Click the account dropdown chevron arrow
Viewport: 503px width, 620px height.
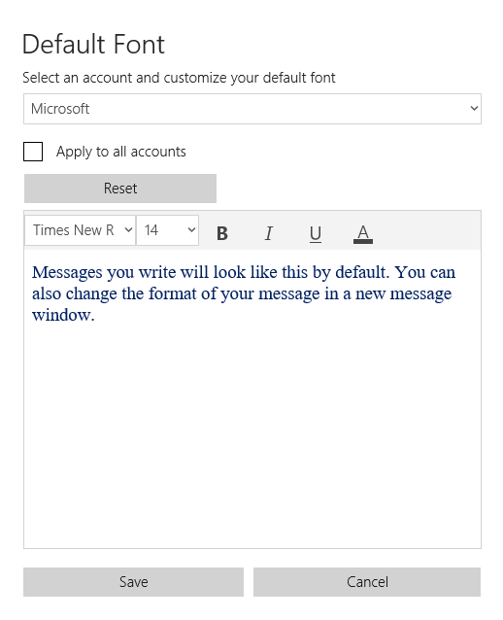tap(474, 108)
